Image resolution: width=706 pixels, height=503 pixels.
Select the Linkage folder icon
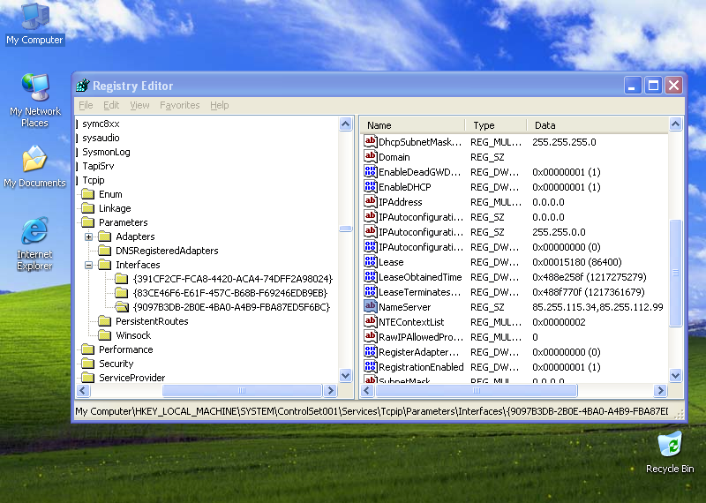pyautogui.click(x=87, y=208)
